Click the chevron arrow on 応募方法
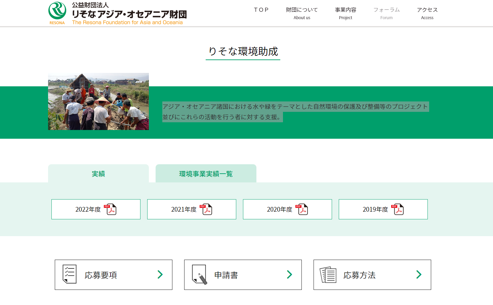Image resolution: width=493 pixels, height=305 pixels. tap(419, 275)
